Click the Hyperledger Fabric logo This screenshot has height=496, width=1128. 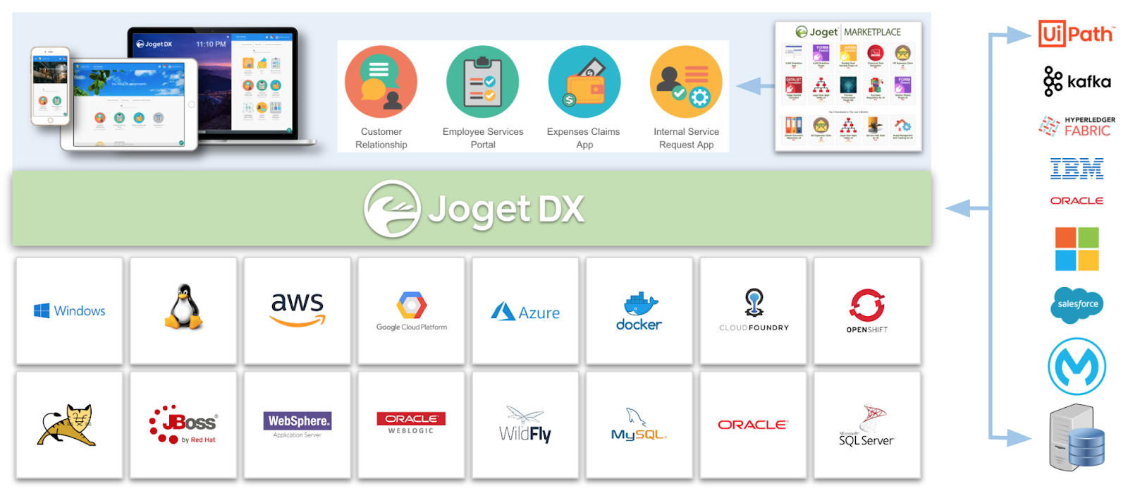coord(1077,126)
